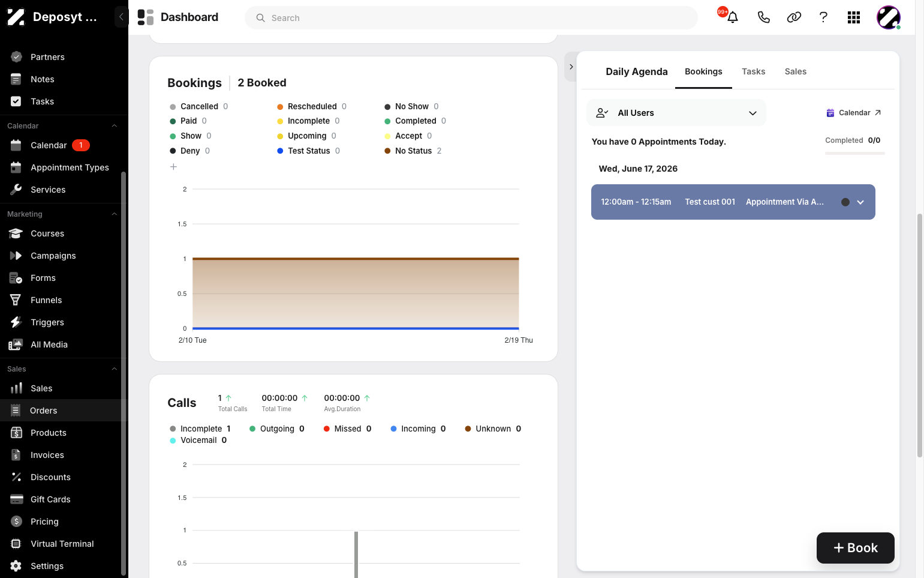Image resolution: width=924 pixels, height=578 pixels.
Task: Open the link icon in header
Action: coord(794,17)
